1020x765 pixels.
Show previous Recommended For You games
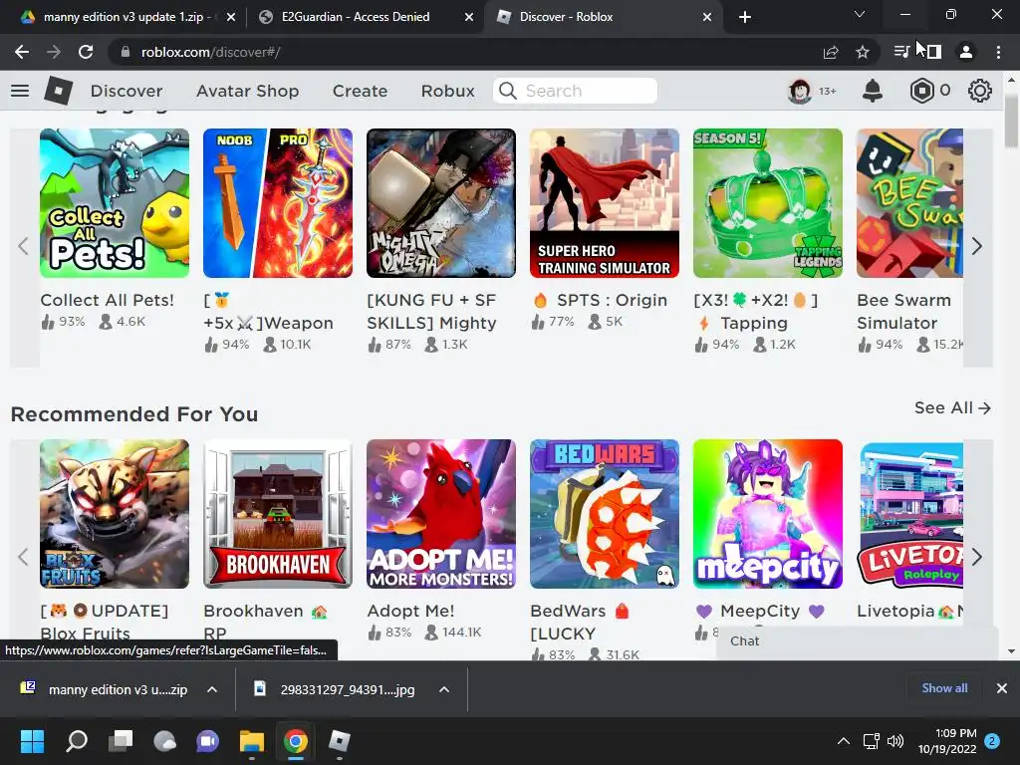click(24, 557)
